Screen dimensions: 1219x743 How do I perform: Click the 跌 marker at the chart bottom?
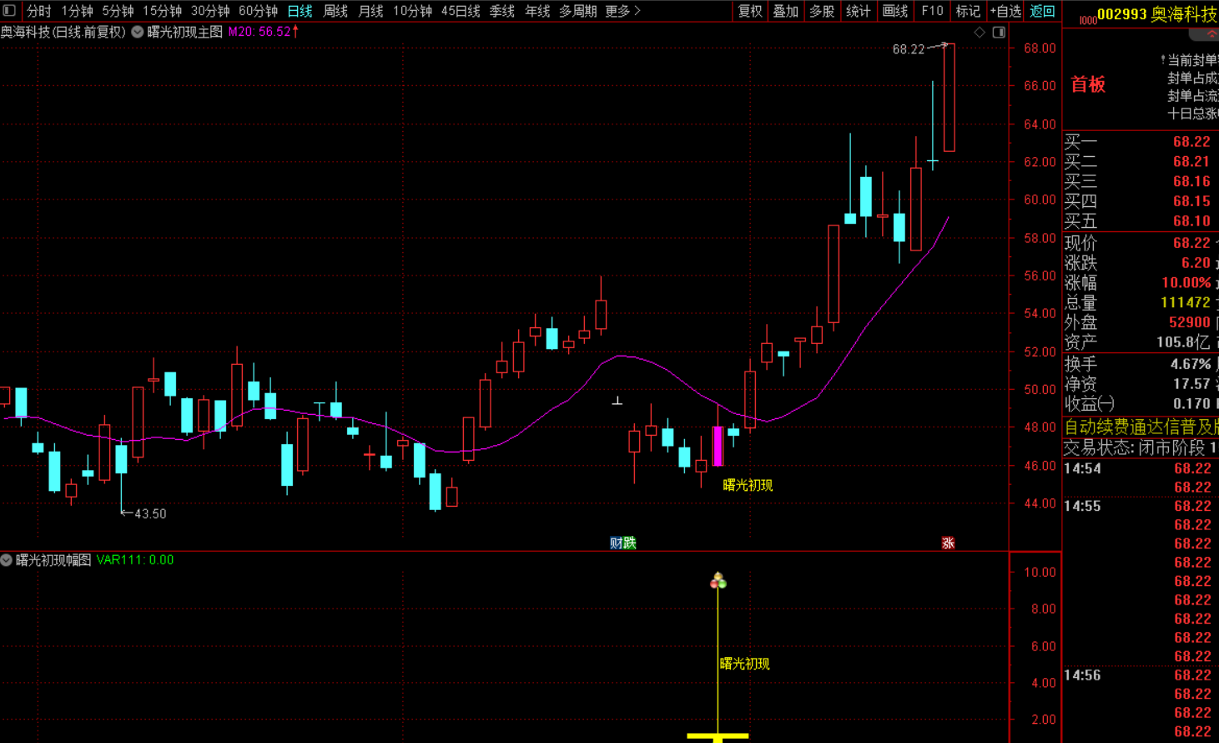point(629,543)
